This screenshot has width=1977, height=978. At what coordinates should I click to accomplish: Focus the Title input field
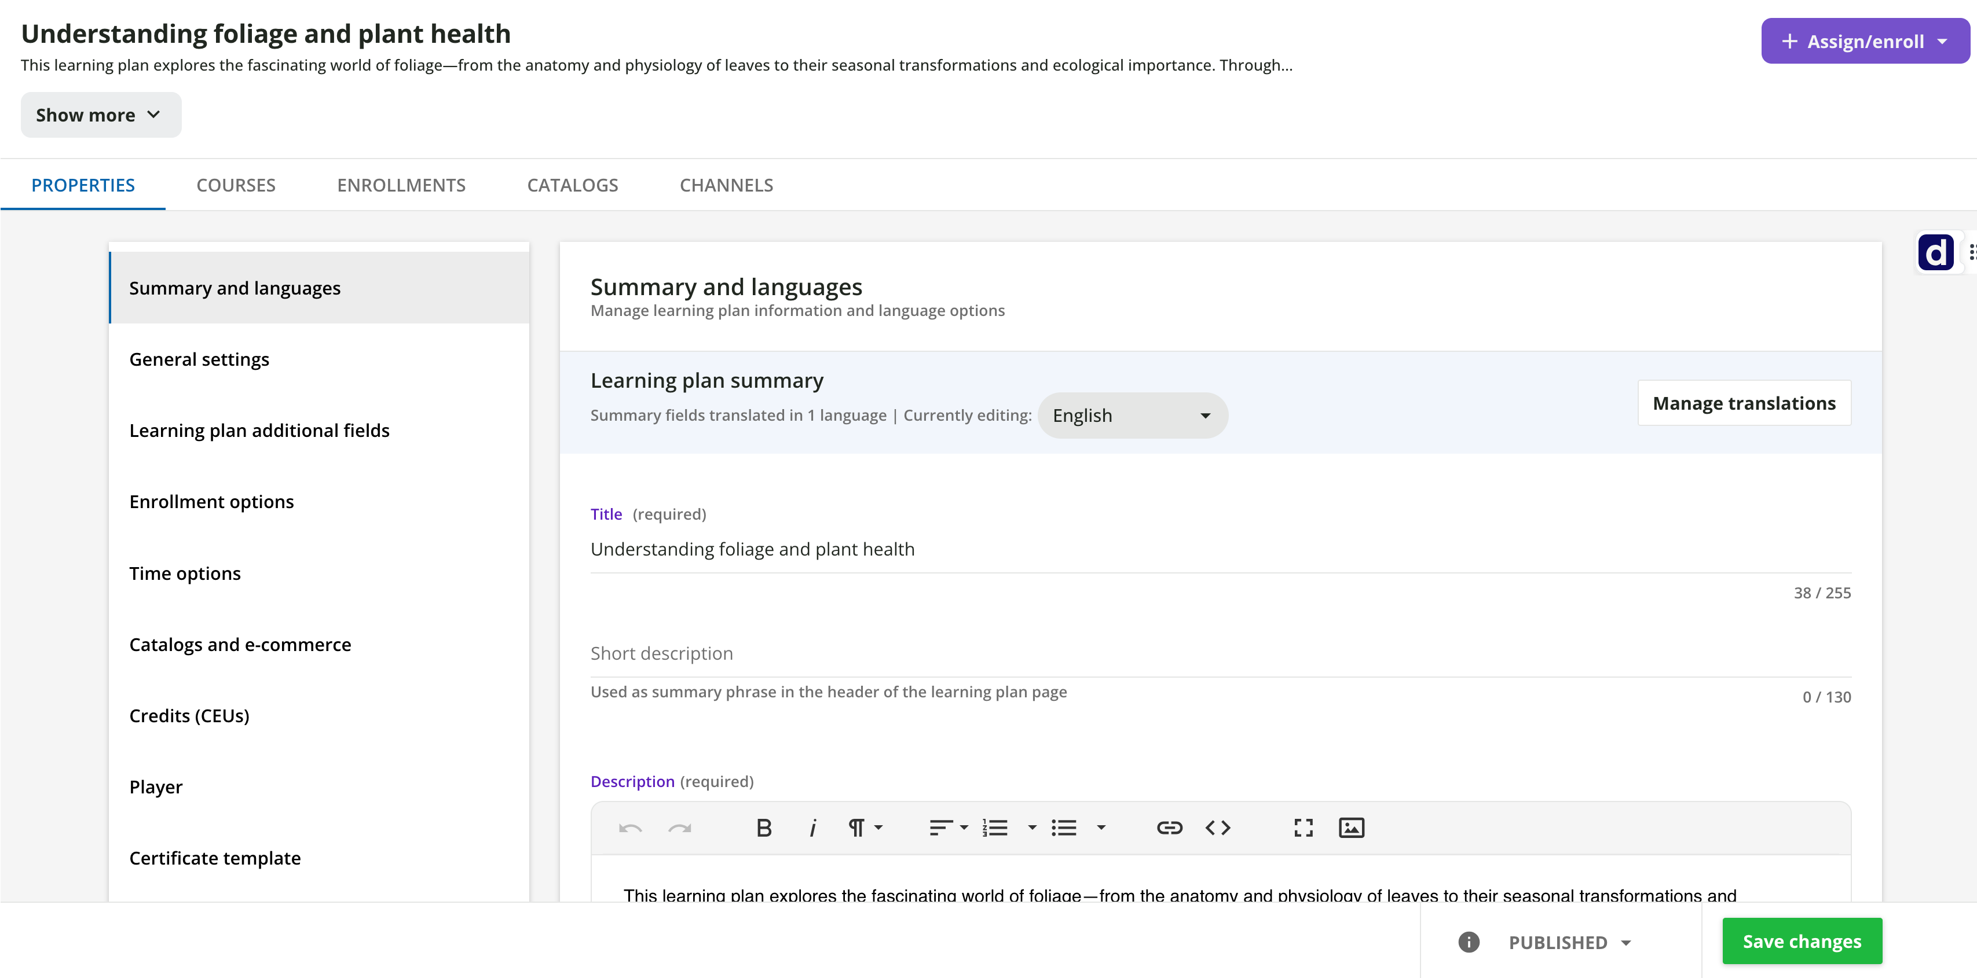pos(1220,549)
